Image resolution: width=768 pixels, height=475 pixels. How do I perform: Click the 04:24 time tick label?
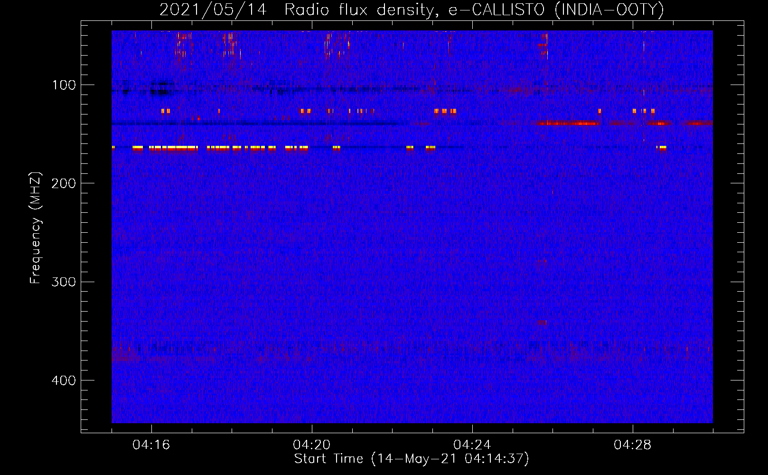[x=472, y=445]
